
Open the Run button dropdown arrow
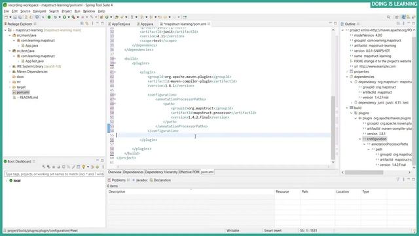(68, 17)
